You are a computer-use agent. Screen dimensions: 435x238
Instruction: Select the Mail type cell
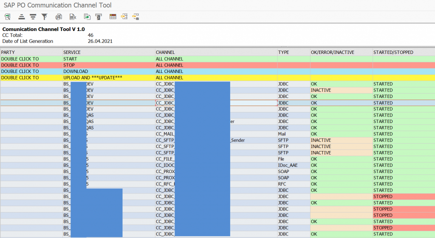[294, 134]
